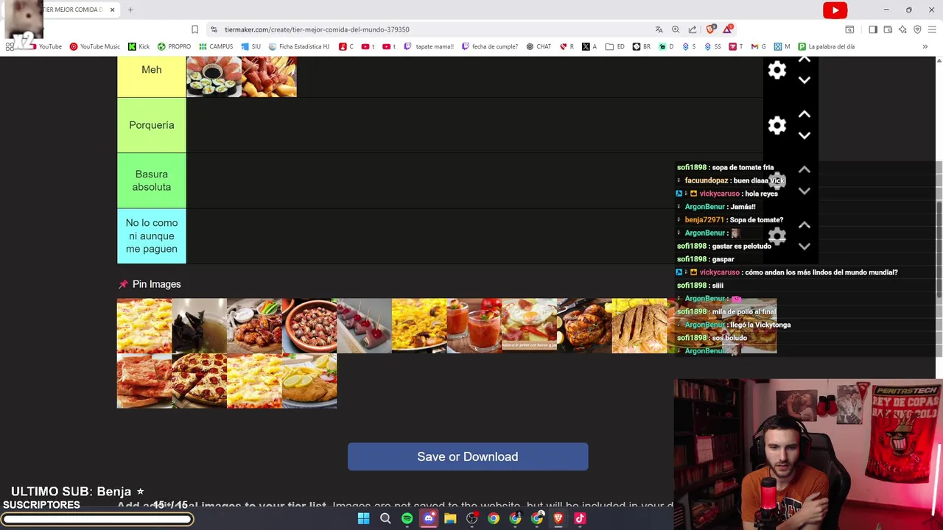Pick the sushi image in Meh tier
This screenshot has height=530, width=943.
coord(214,77)
